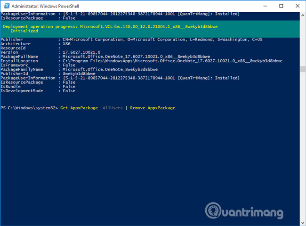Open the PowerShell icon system menu
The height and width of the screenshot is (226, 306).
pos(7,6)
